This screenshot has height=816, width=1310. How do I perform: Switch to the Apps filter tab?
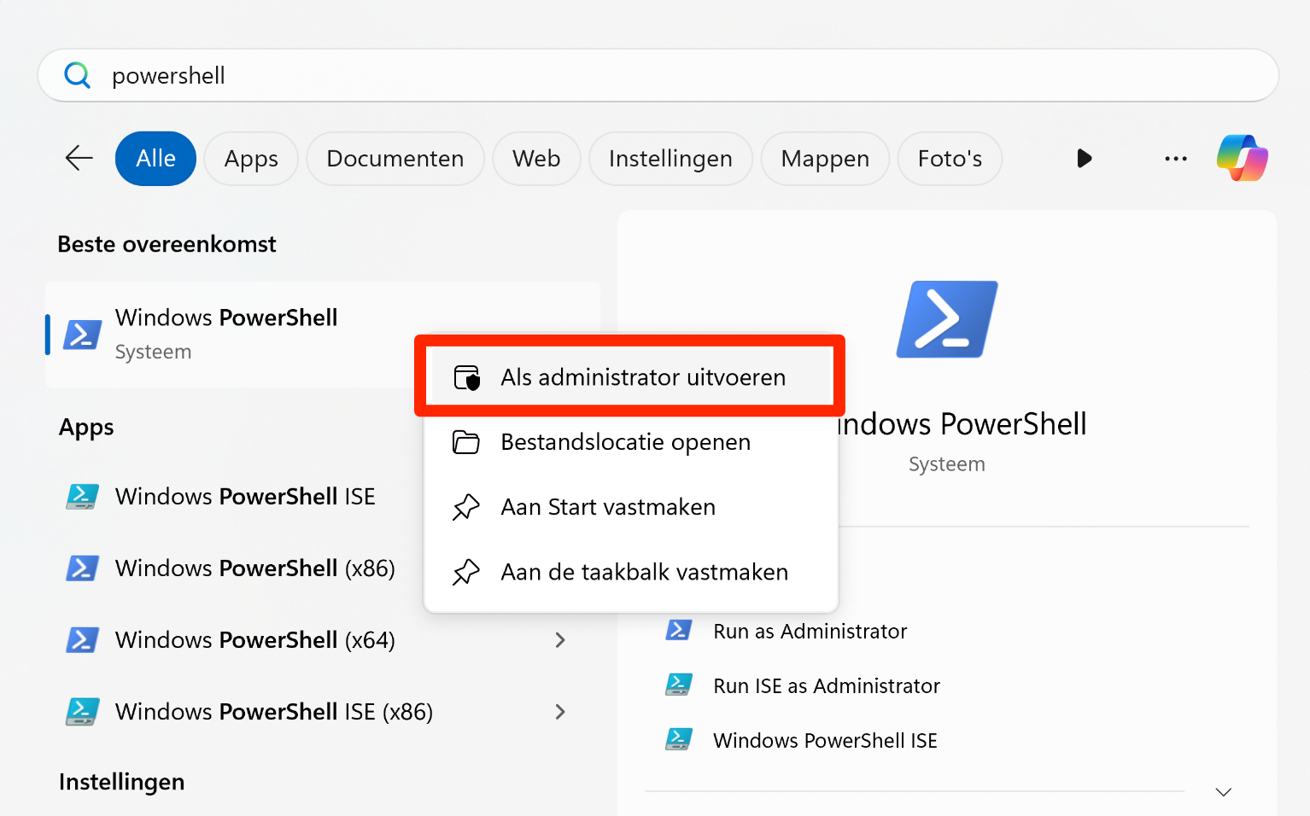point(251,159)
